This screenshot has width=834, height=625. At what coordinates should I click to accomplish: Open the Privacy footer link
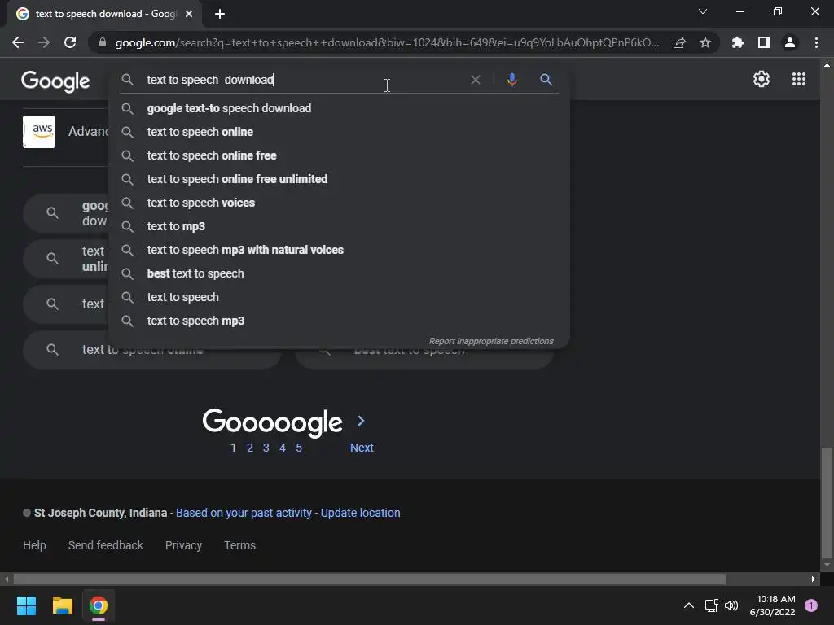pyautogui.click(x=183, y=545)
